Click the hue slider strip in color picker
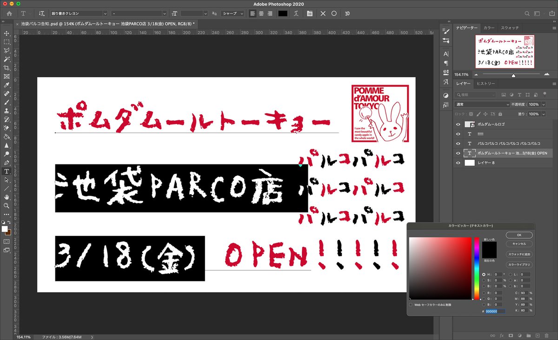 pos(477,268)
